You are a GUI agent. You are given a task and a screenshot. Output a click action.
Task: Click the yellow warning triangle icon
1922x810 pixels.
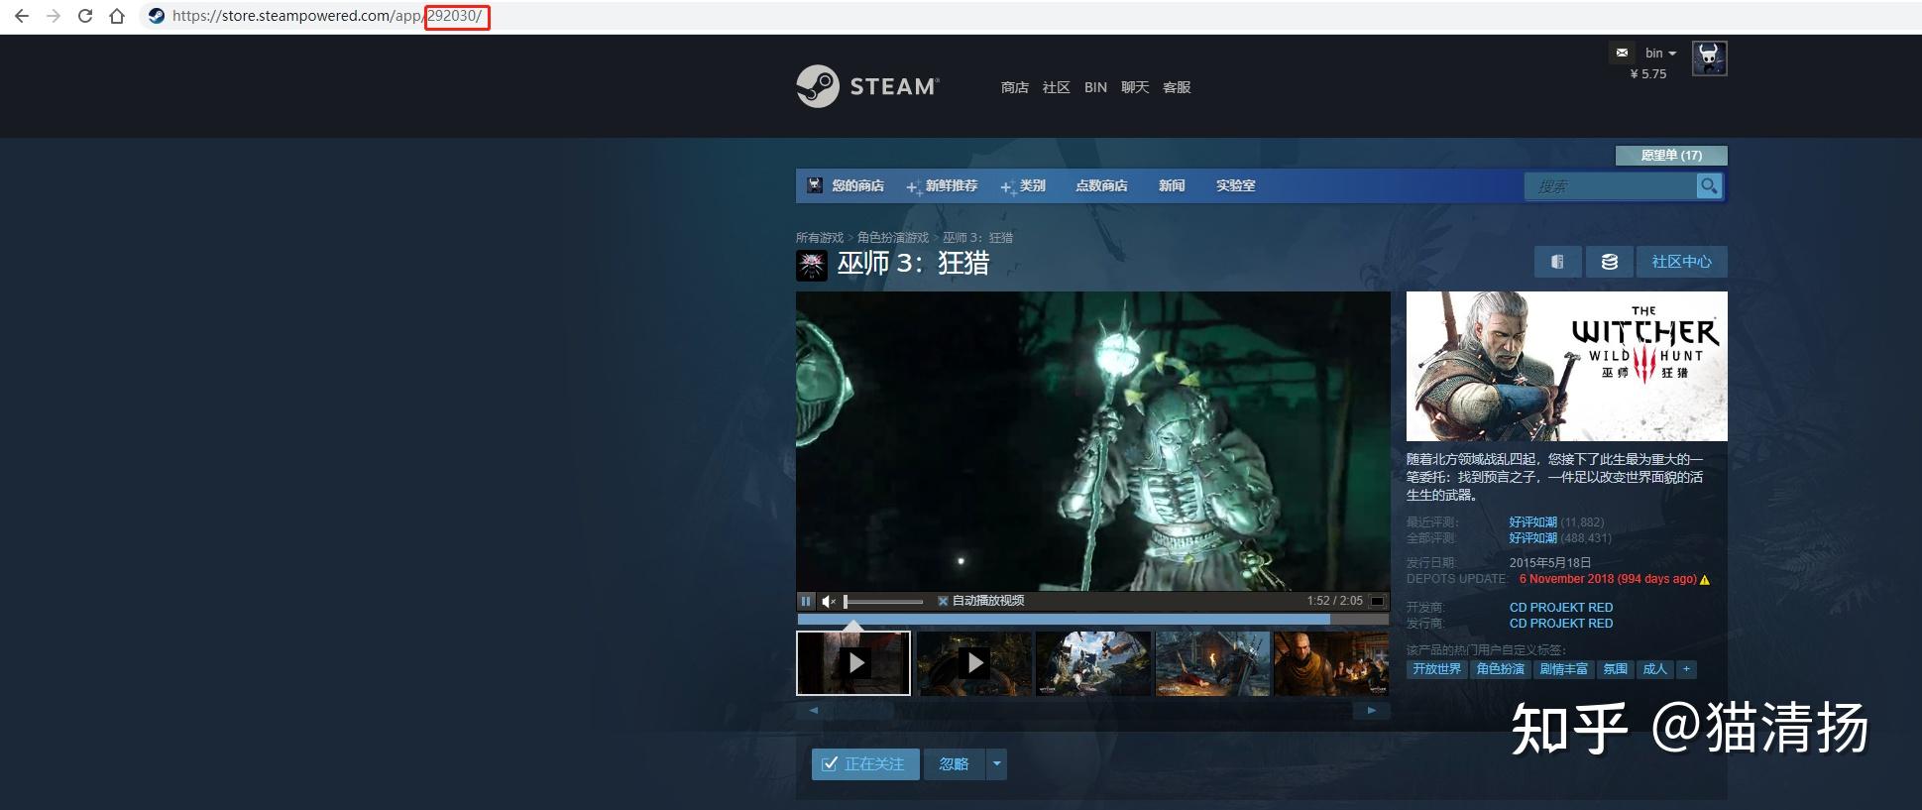pyautogui.click(x=1705, y=580)
